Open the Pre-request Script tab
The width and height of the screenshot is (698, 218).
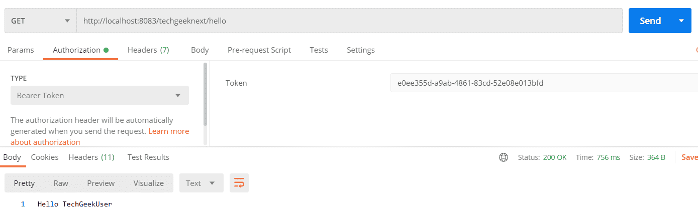pos(259,50)
